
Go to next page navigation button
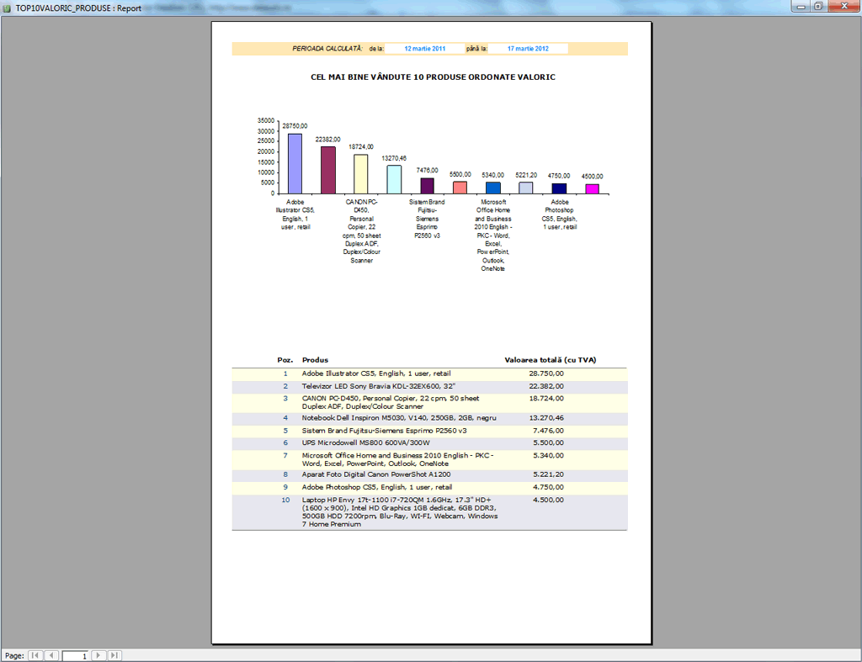tap(98, 655)
